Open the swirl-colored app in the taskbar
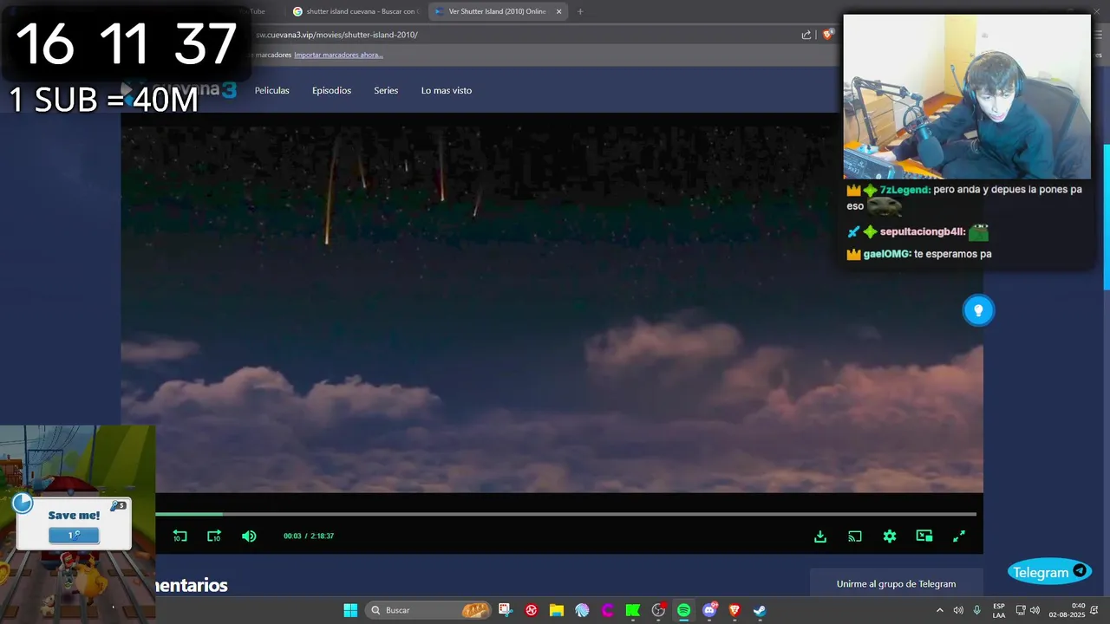The width and height of the screenshot is (1110, 624). click(582, 610)
